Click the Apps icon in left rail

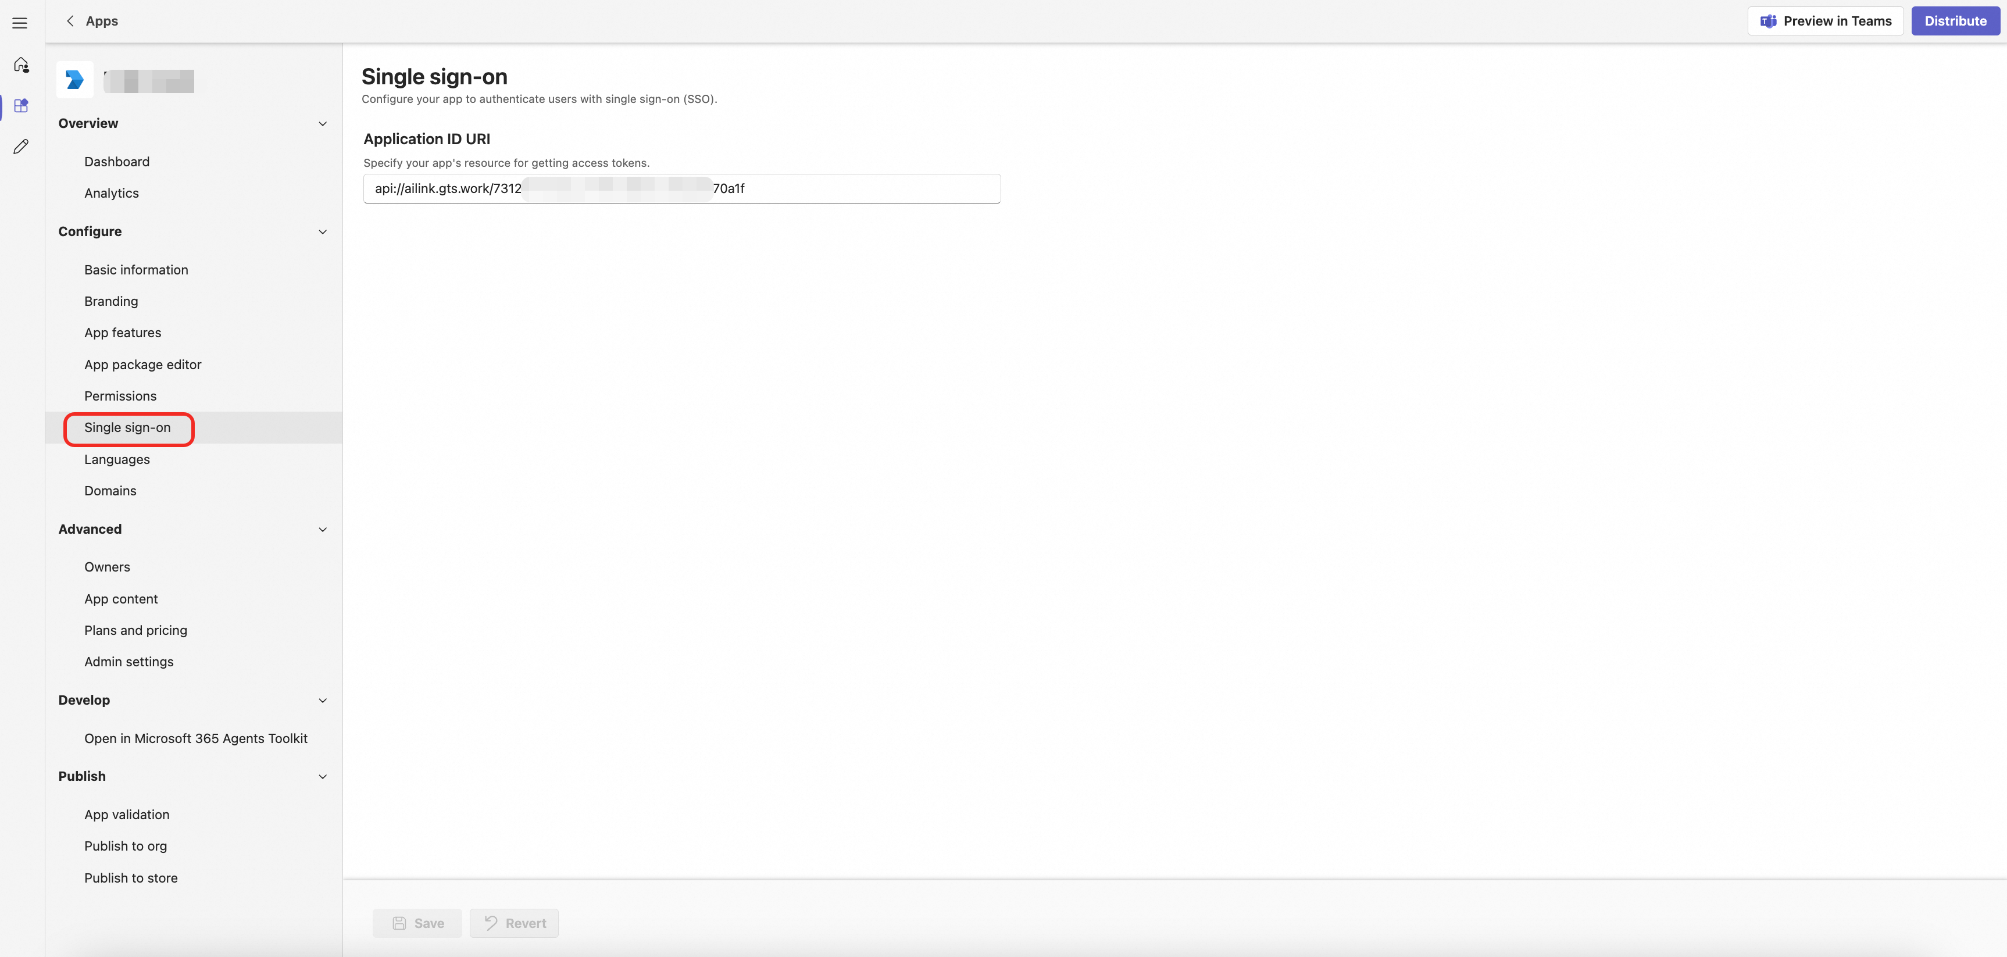tap(21, 105)
